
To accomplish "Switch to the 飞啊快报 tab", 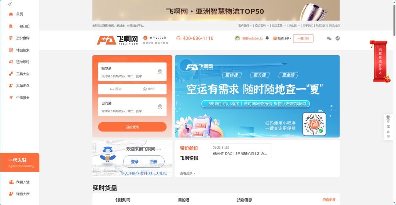I will (189, 158).
